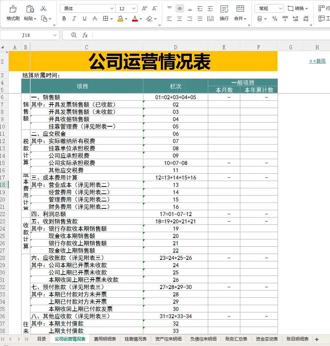Increase indent icon
This screenshot has width=330, height=346.
tap(210, 9)
